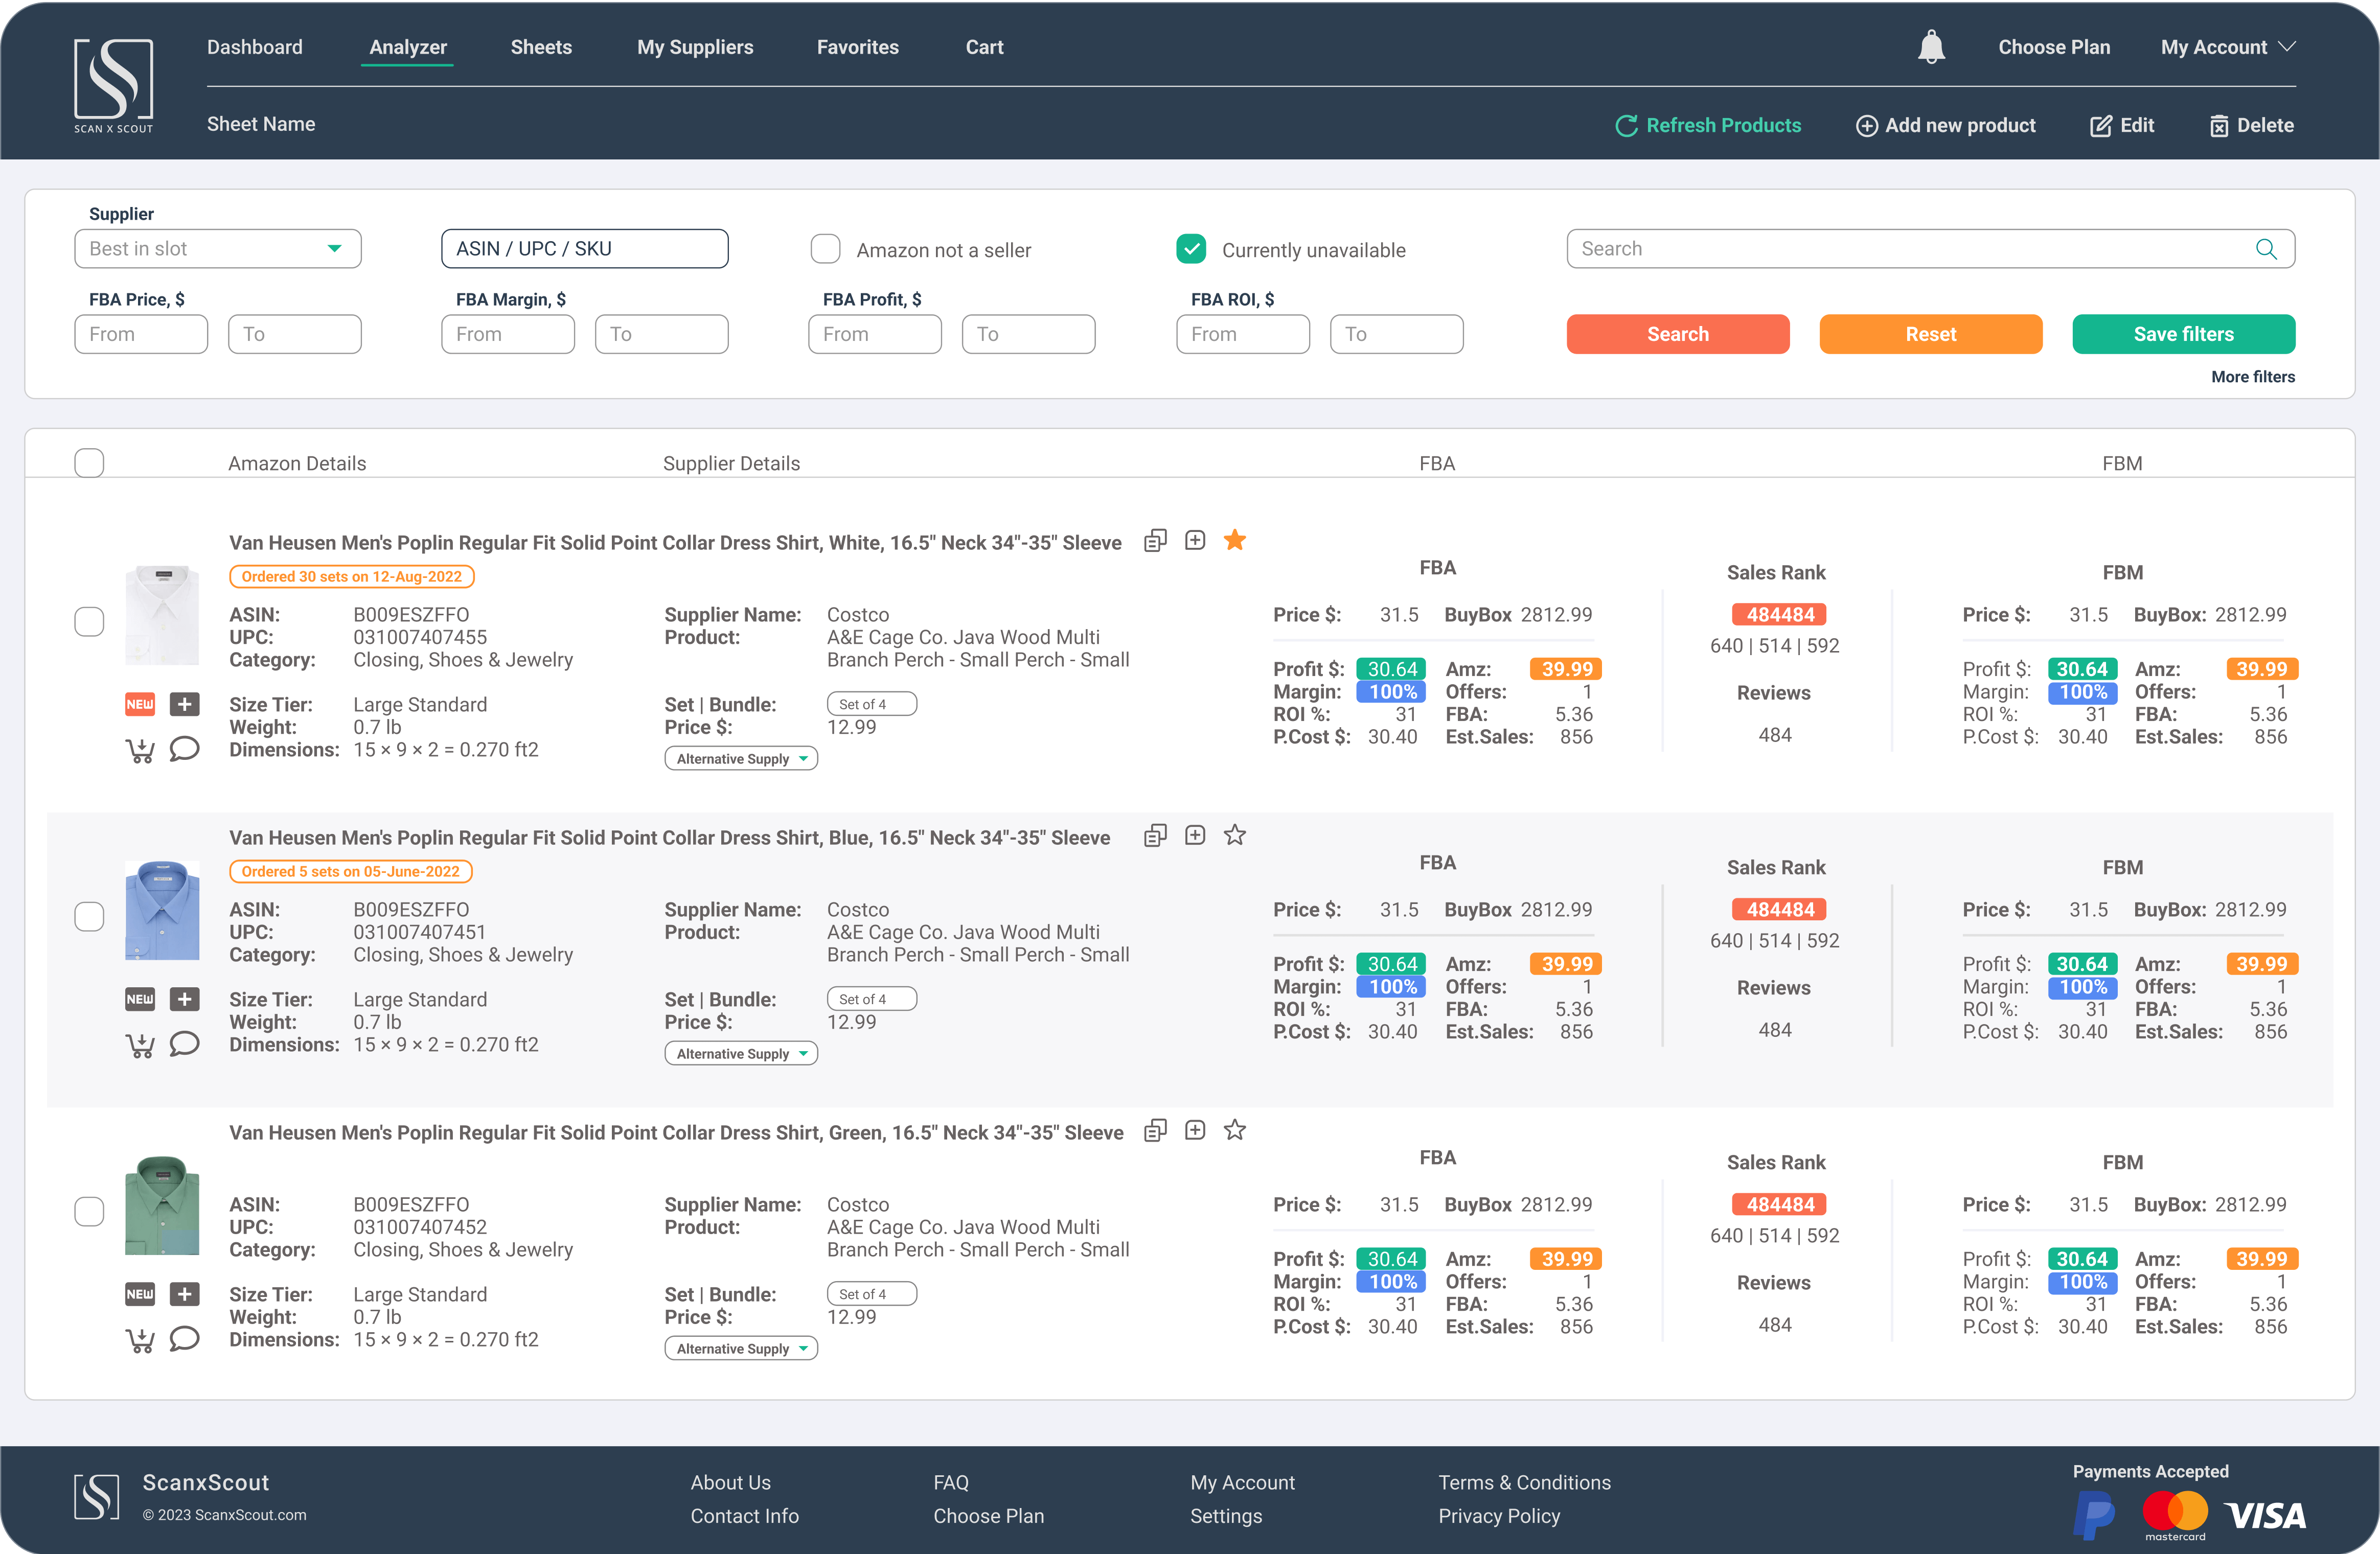Click the red NEW badge on White shirt
The image size is (2380, 1554).
[140, 704]
